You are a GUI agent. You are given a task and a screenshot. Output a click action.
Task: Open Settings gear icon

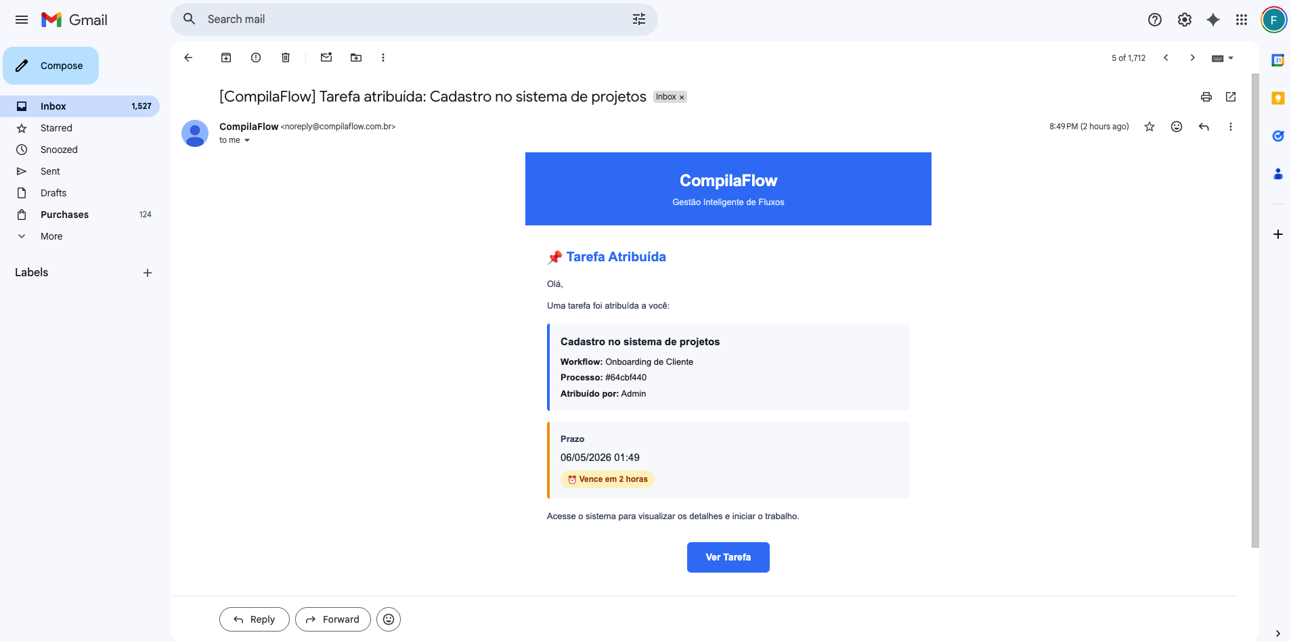1185,20
